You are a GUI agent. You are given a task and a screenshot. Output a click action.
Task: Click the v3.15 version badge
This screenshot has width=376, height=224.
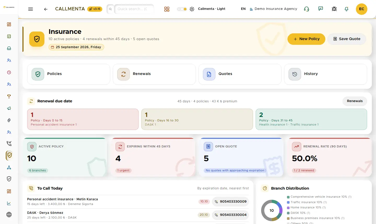pyautogui.click(x=95, y=9)
